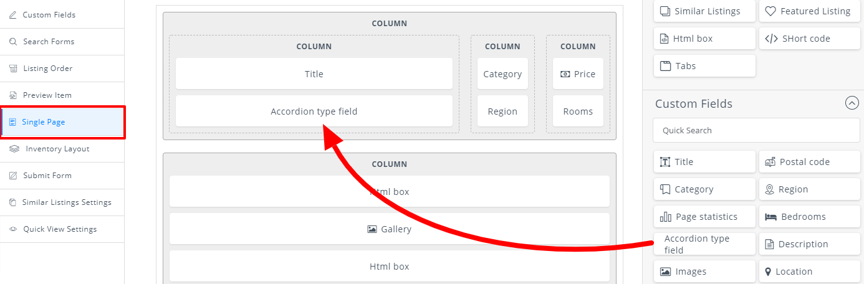Image resolution: width=864 pixels, height=284 pixels.
Task: Click the Quick View Settings eye icon
Action: [x=13, y=229]
